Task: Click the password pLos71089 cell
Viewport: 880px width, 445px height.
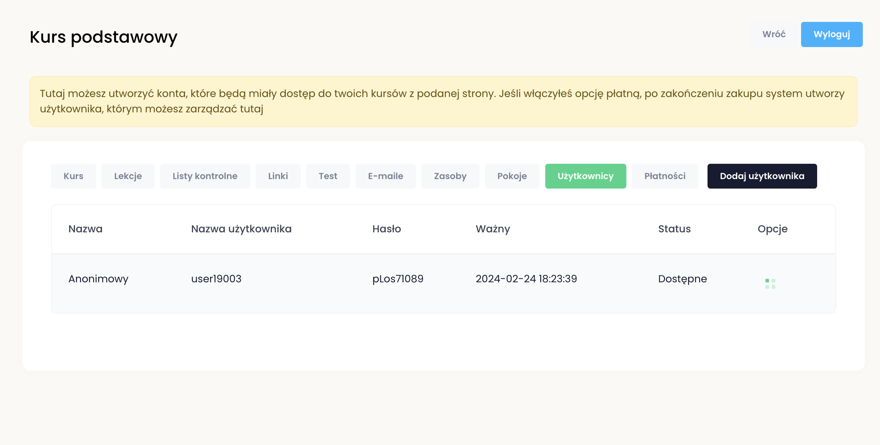Action: [x=398, y=279]
